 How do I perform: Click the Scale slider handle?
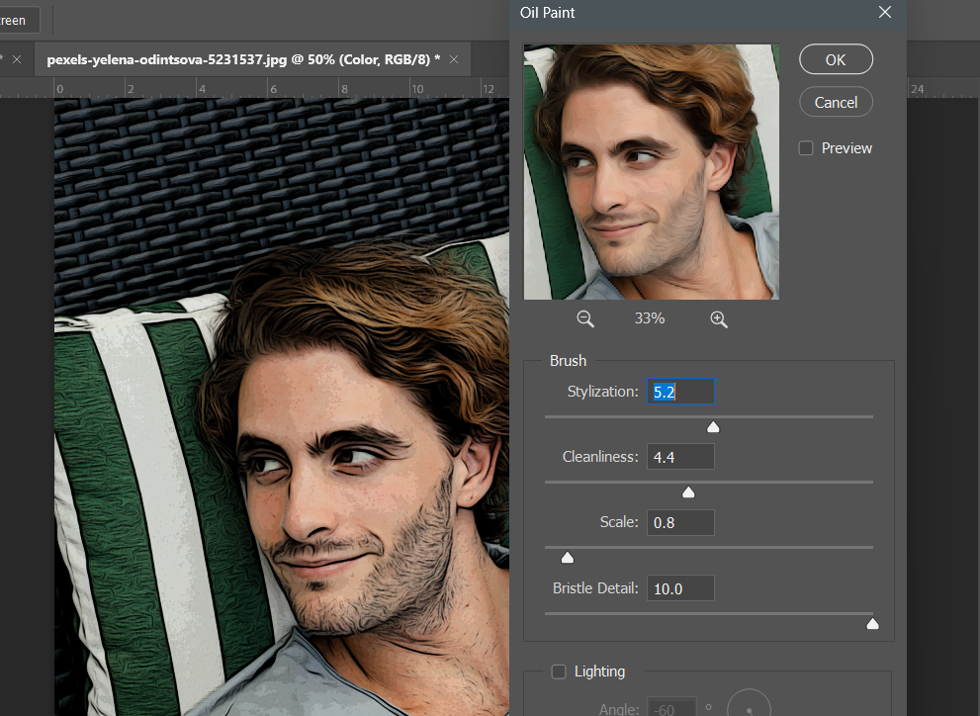[567, 558]
